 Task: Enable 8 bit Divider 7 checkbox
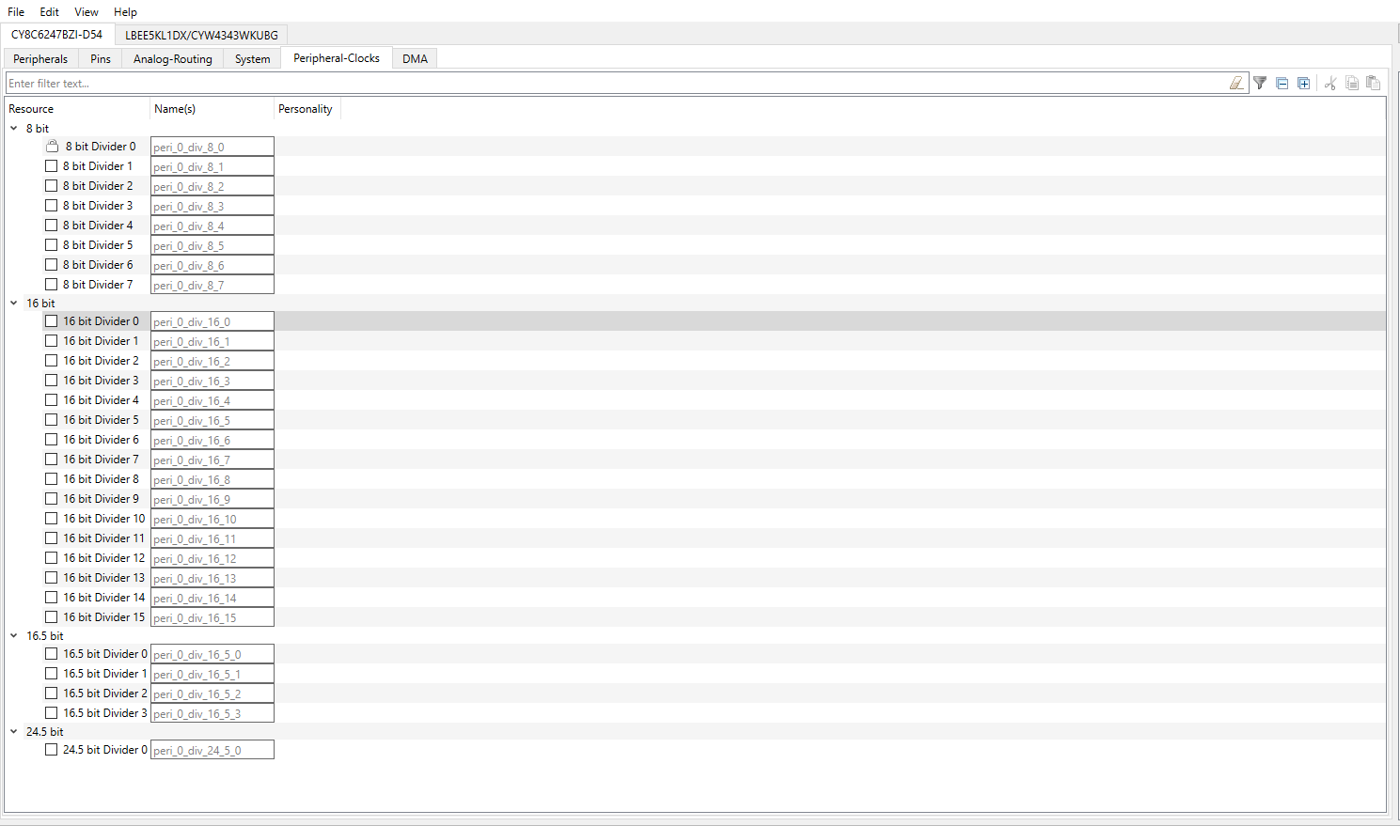tap(52, 284)
